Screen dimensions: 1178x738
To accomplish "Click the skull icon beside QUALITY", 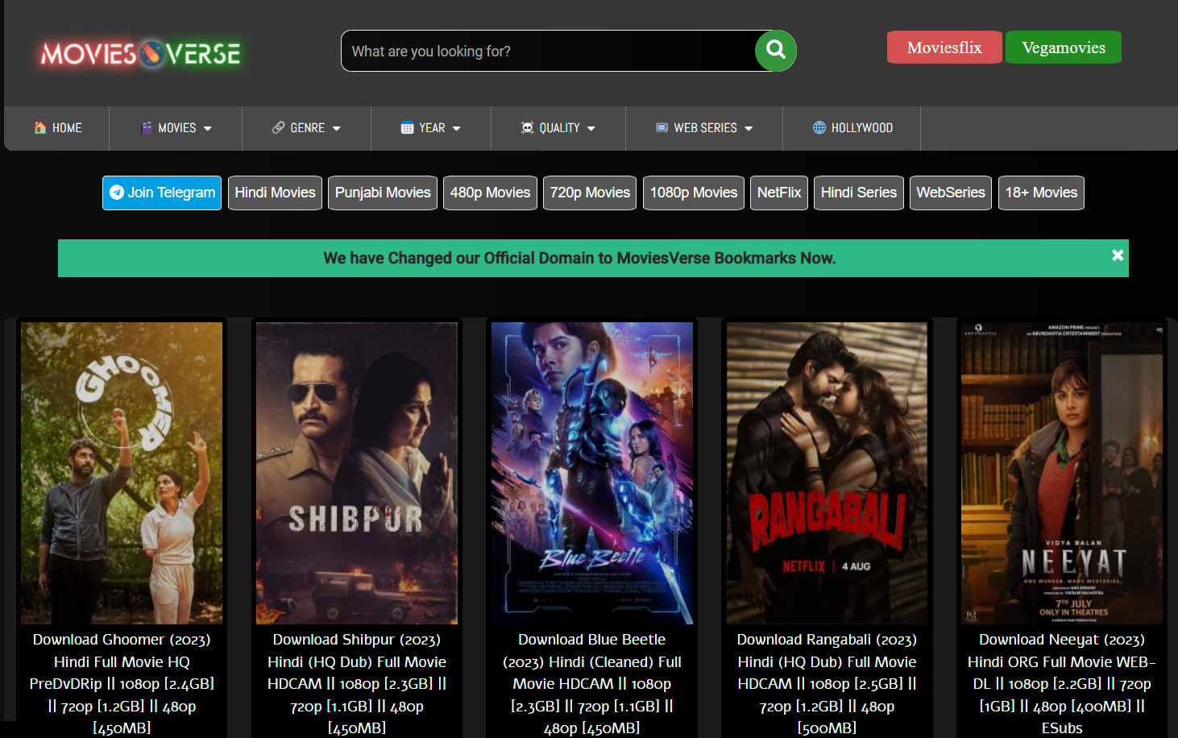I will pos(528,128).
